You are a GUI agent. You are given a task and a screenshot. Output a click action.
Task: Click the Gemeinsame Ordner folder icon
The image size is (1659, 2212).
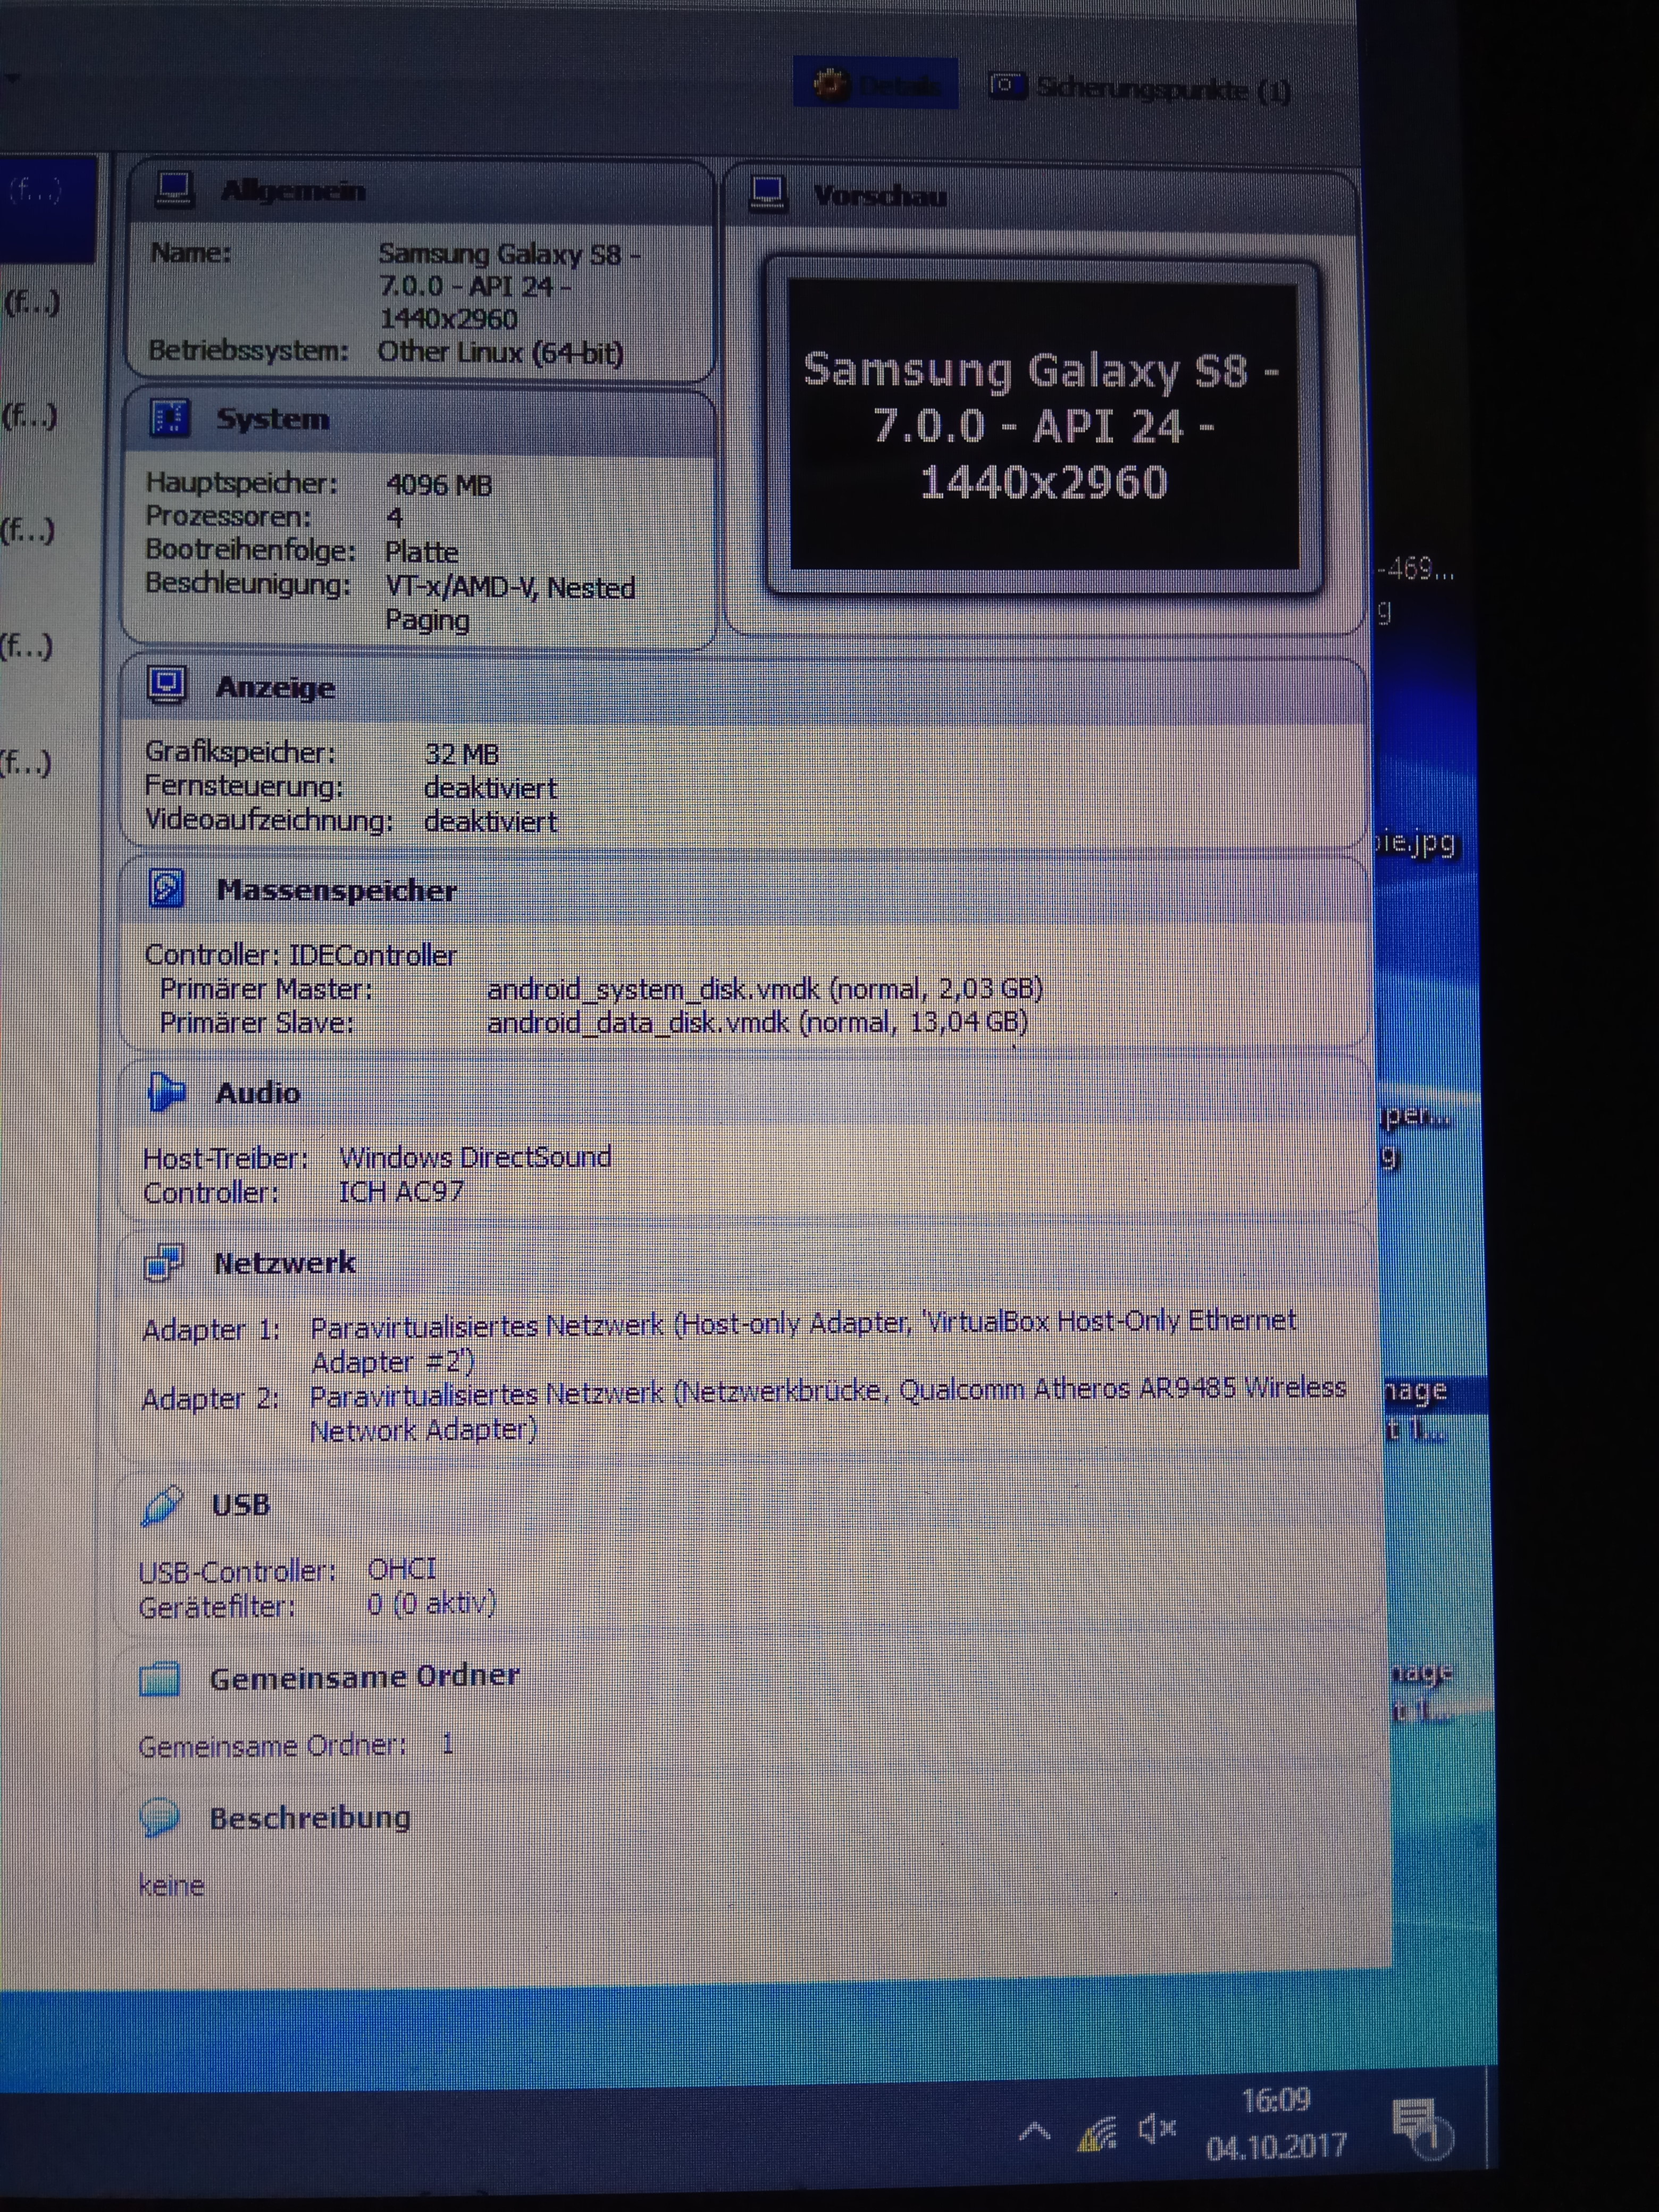tap(160, 1678)
